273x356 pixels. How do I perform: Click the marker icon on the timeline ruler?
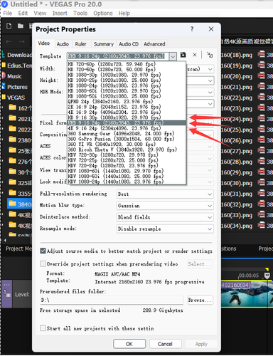click(267, 275)
